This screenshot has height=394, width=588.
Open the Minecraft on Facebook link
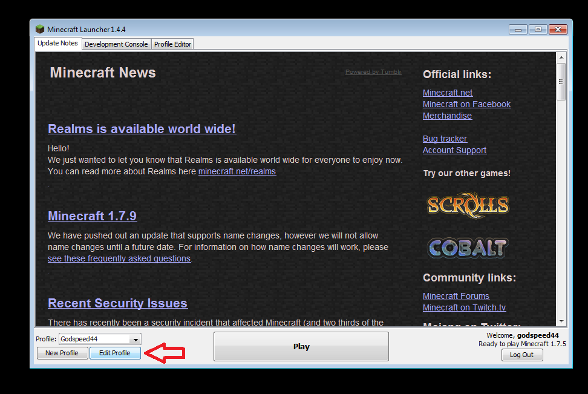click(466, 104)
